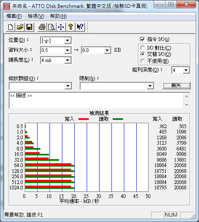This screenshot has width=199, height=222.
Task: Open the 位置 drive dropdown [-g-]
Action: (x=68, y=41)
